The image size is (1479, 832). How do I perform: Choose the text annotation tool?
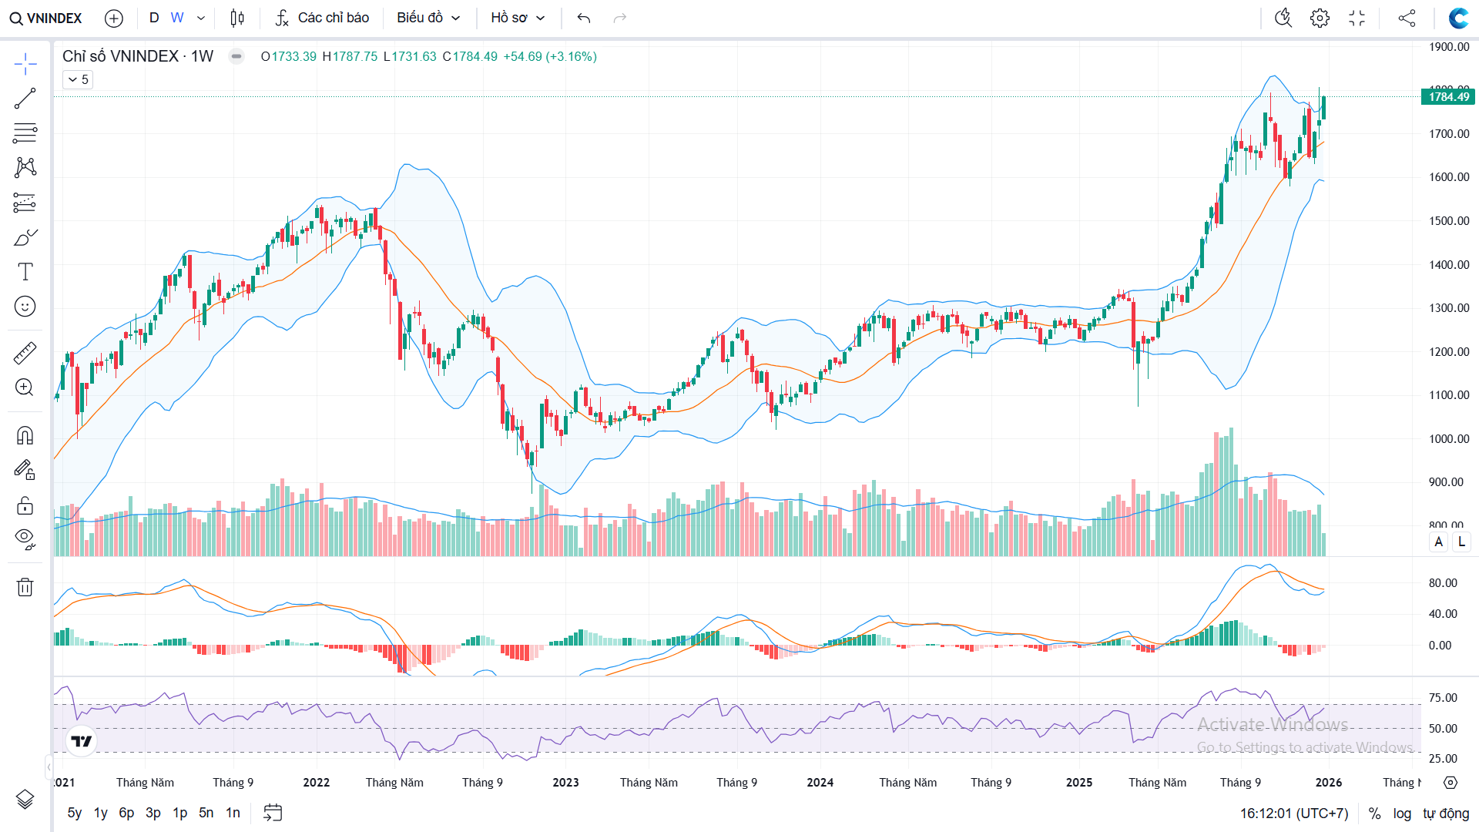coord(25,271)
